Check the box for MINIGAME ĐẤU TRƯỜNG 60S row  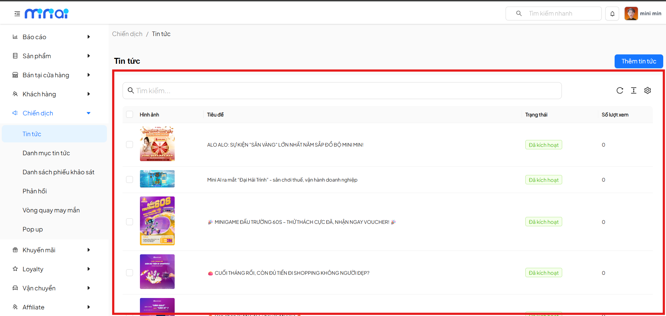130,222
